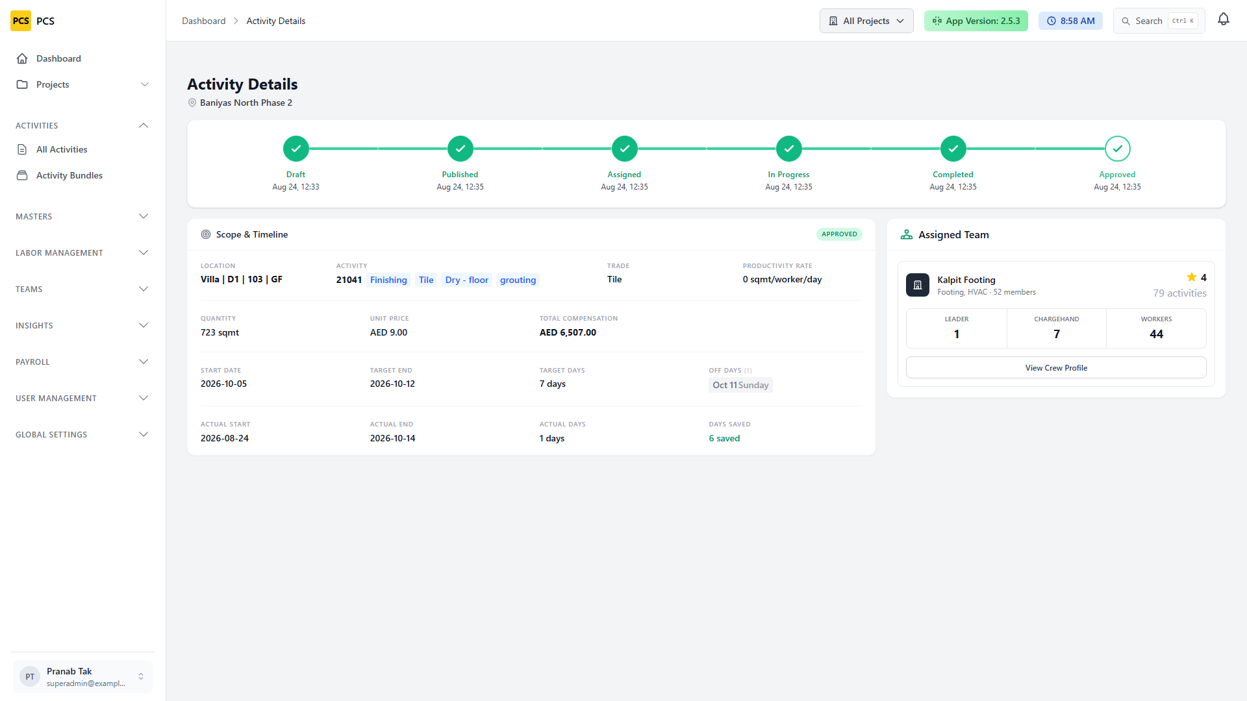
Task: Open the Pranab Tak account switcher
Action: point(82,676)
